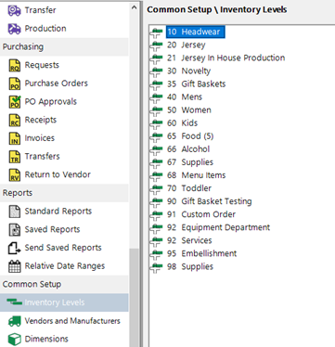The height and width of the screenshot is (347, 335).
Task: Select the 65 Food (5) level
Action: (x=190, y=136)
